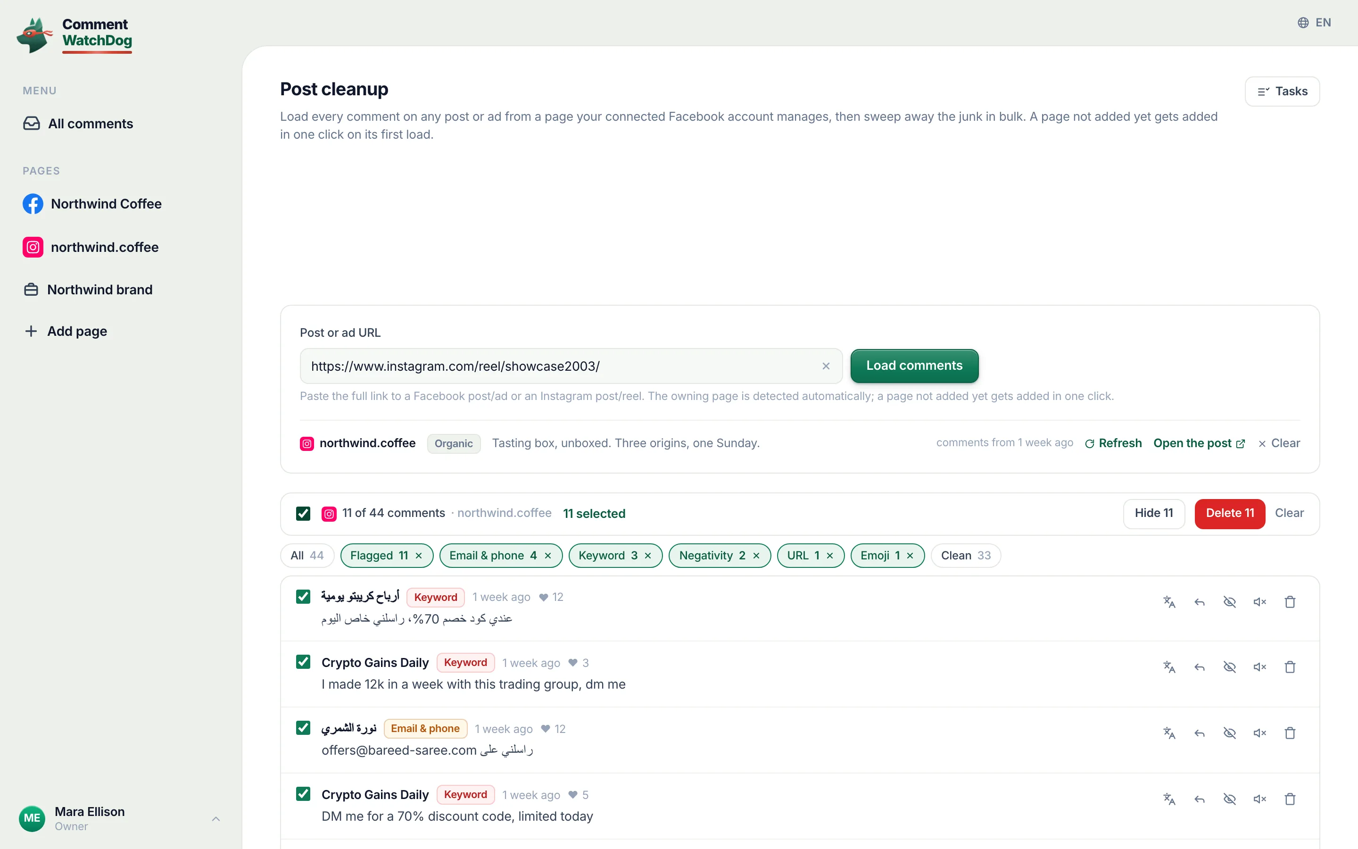This screenshot has height=849, width=1358.
Task: Delete the '12k in a week' comment
Action: (x=1290, y=667)
